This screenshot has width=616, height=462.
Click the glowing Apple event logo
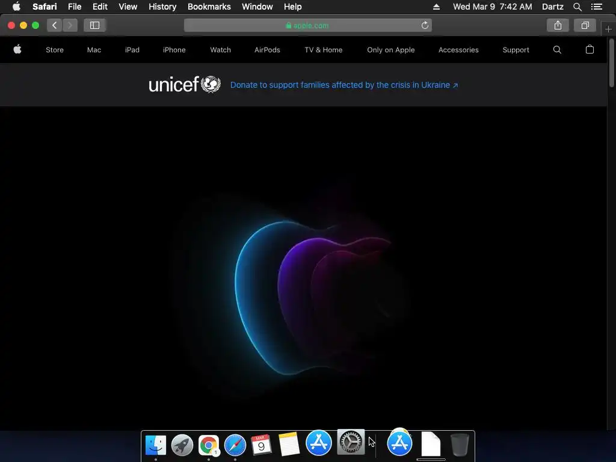tap(314, 298)
